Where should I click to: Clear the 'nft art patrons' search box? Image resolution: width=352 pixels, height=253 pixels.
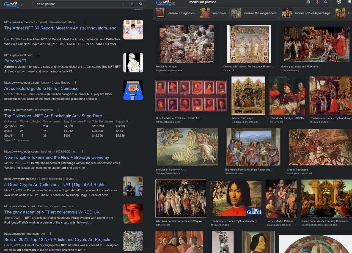click(x=122, y=4)
